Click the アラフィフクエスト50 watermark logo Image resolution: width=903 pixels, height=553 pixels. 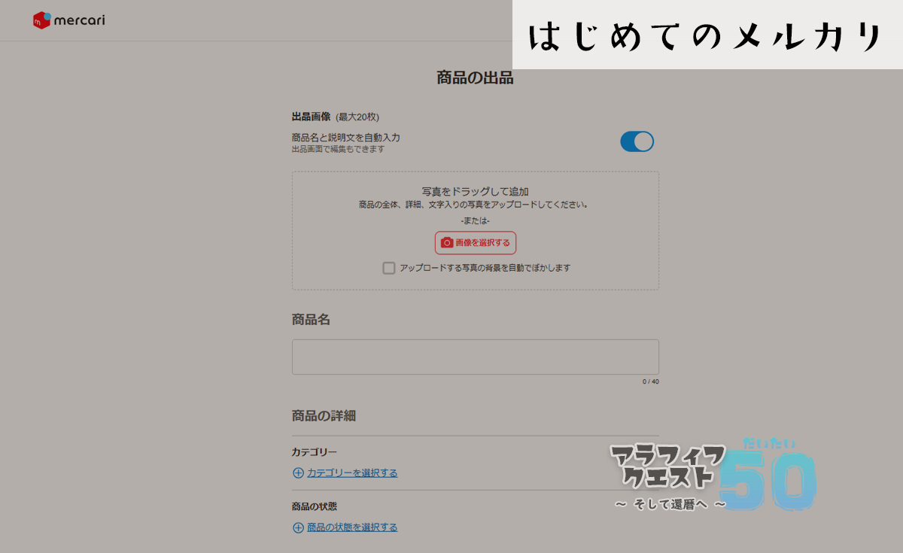coord(712,476)
